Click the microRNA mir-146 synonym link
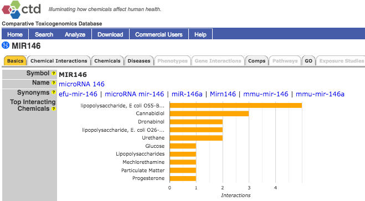Screen dimensions: 365x201 click(x=135, y=94)
